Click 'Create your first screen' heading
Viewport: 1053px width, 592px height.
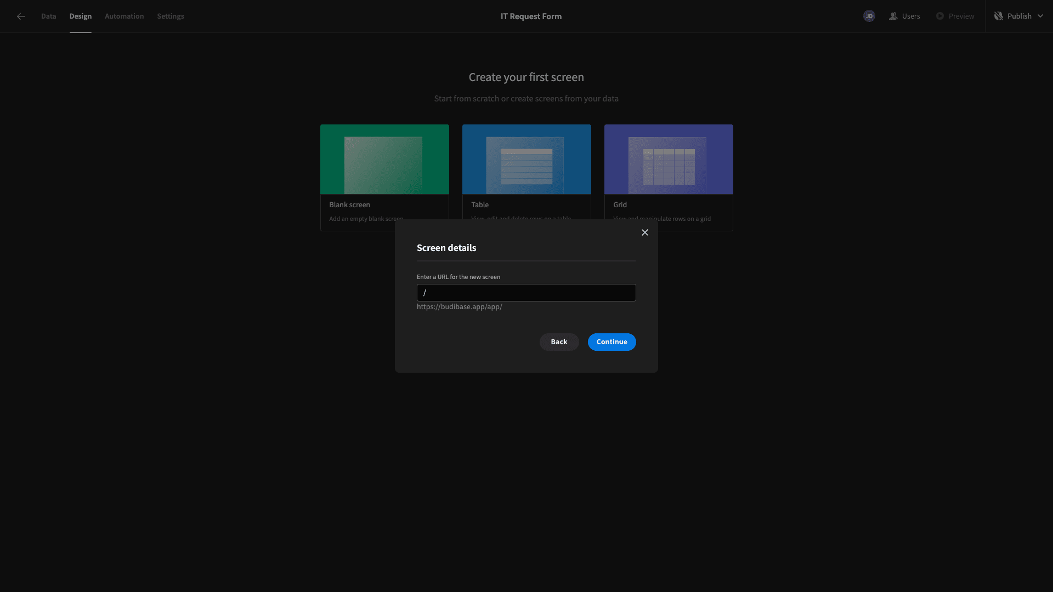pos(526,77)
